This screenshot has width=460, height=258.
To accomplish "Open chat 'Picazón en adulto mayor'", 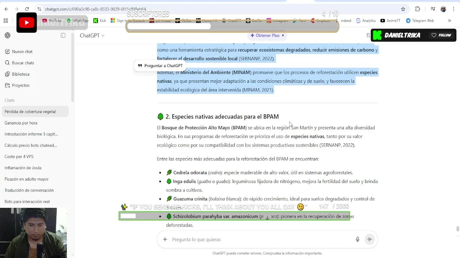I will 35,179.
